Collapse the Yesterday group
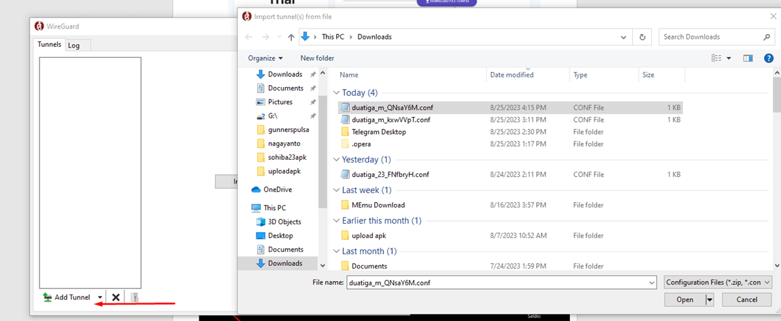 [335, 160]
